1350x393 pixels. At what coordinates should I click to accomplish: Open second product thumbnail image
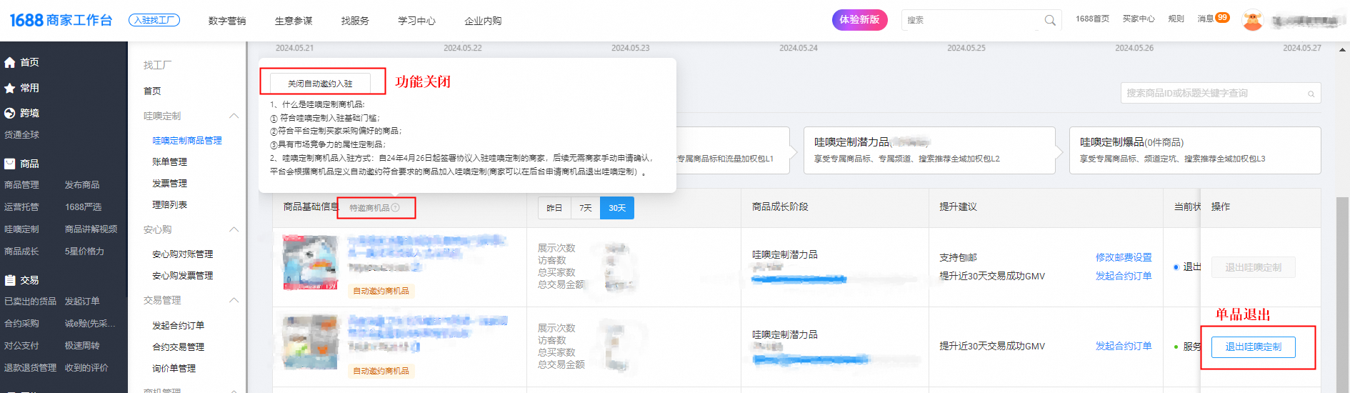tap(310, 342)
